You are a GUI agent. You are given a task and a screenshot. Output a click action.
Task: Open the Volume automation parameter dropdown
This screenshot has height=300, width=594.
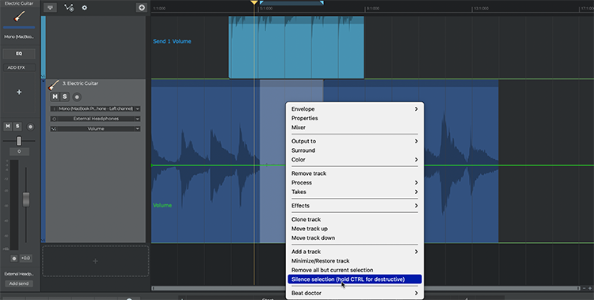click(x=95, y=129)
